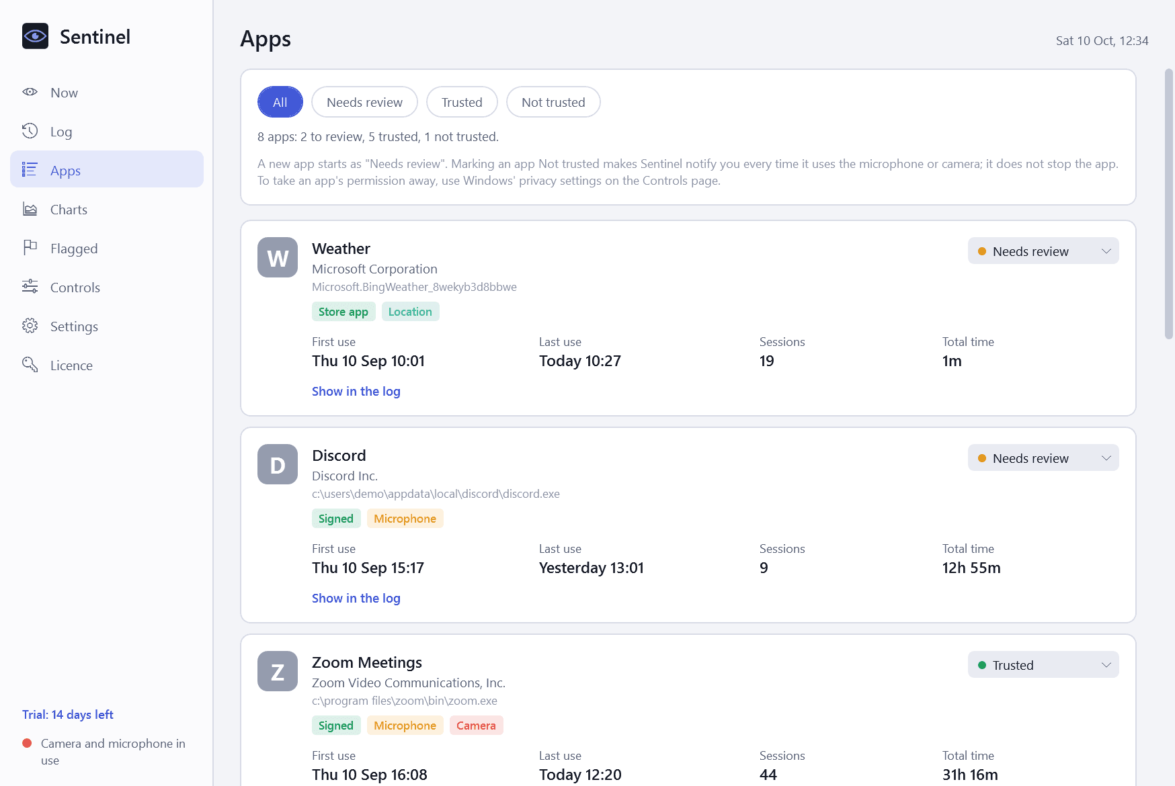Open Zoom Meetings' Trusted status dropdown

click(1043, 665)
